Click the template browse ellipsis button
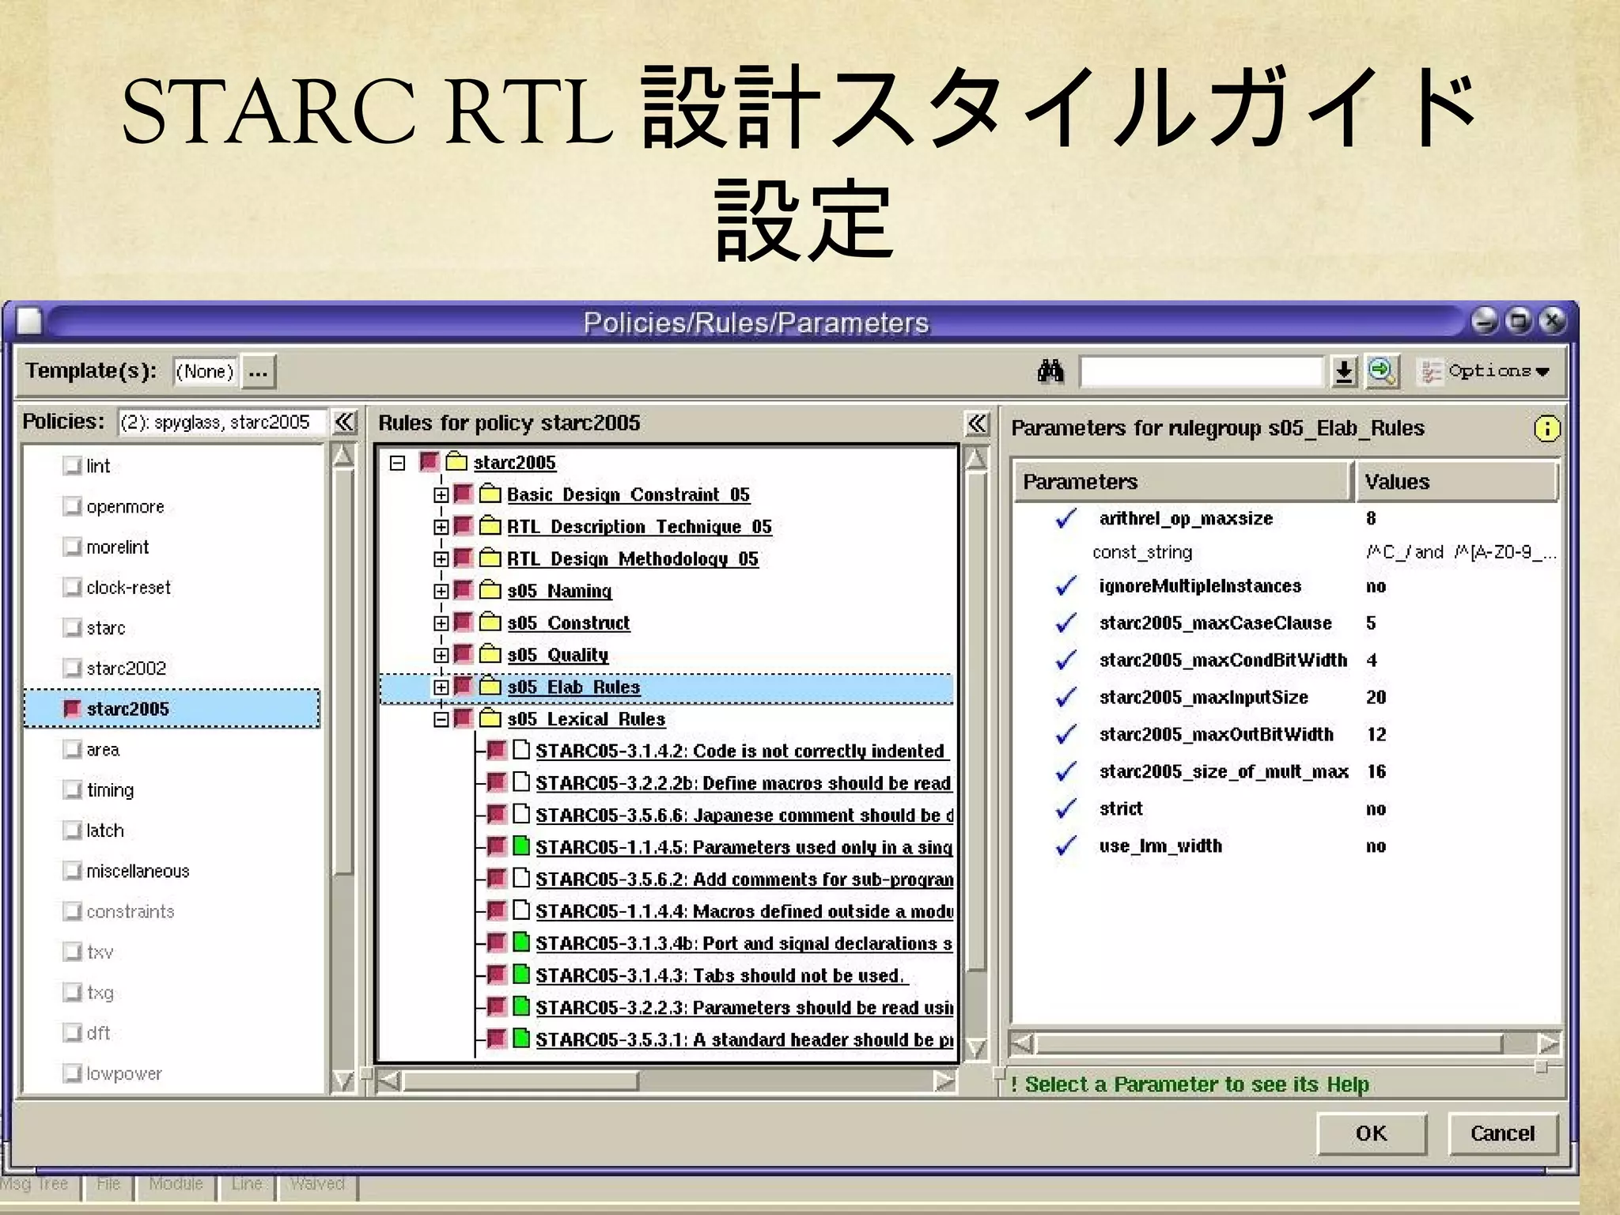The width and height of the screenshot is (1620, 1215). pos(258,372)
